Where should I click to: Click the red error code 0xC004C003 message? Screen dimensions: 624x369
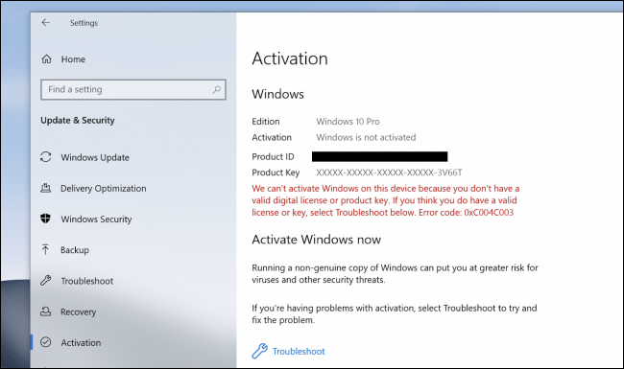pos(386,200)
